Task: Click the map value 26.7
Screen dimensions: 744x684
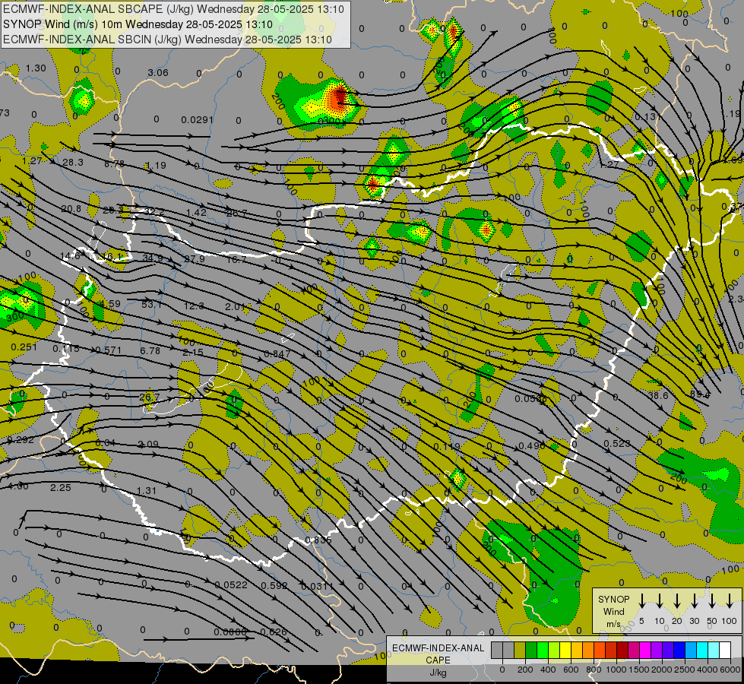Action: click(x=150, y=397)
